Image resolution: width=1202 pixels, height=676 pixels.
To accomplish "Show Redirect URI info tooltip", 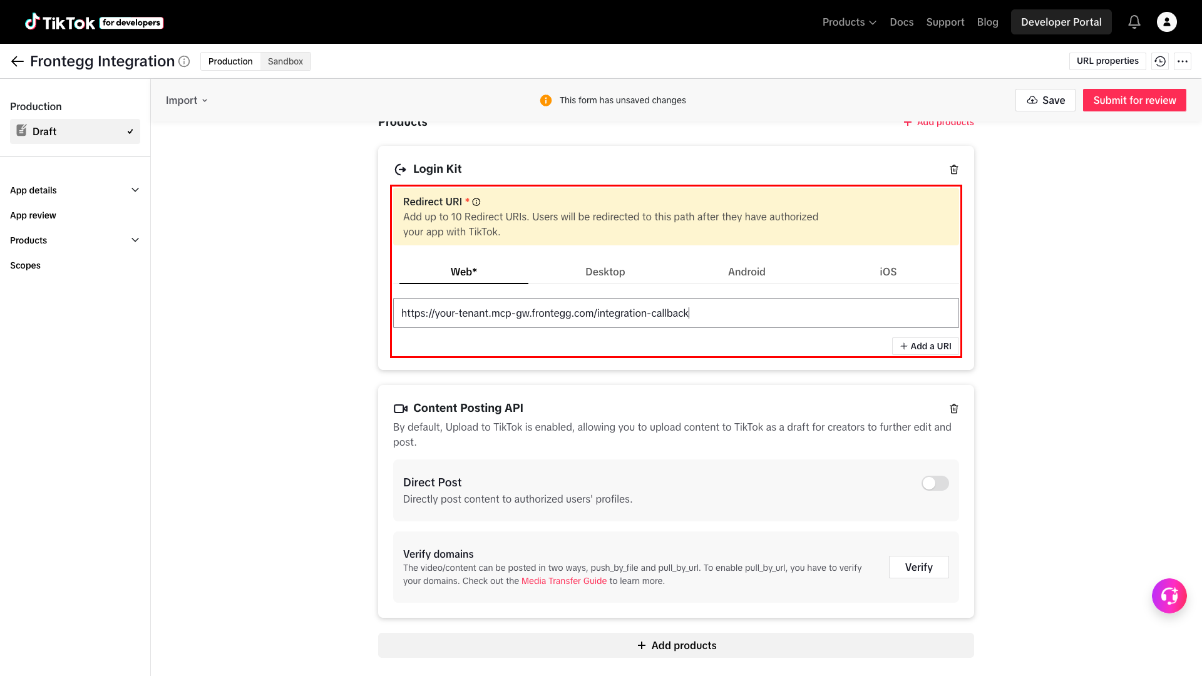I will [476, 202].
